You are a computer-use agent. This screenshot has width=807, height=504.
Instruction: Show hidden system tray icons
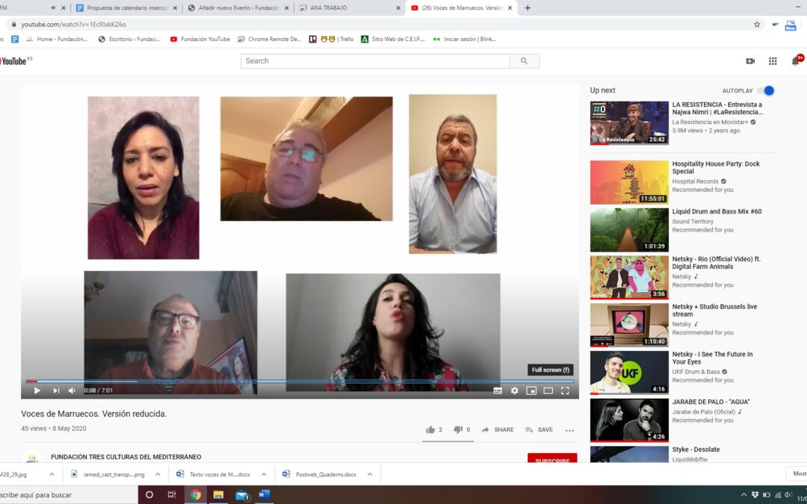tap(743, 495)
